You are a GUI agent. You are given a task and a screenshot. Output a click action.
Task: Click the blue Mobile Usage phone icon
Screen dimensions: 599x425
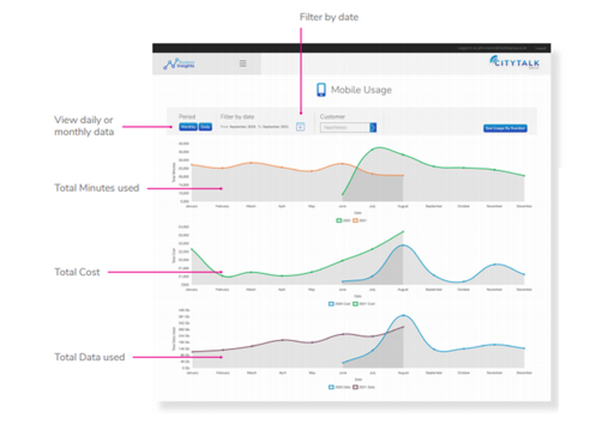pos(321,90)
